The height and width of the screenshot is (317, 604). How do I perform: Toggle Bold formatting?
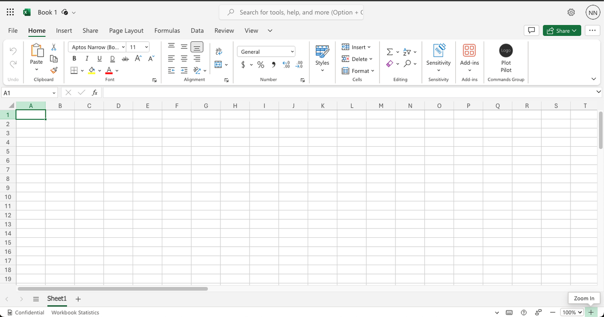tap(74, 58)
